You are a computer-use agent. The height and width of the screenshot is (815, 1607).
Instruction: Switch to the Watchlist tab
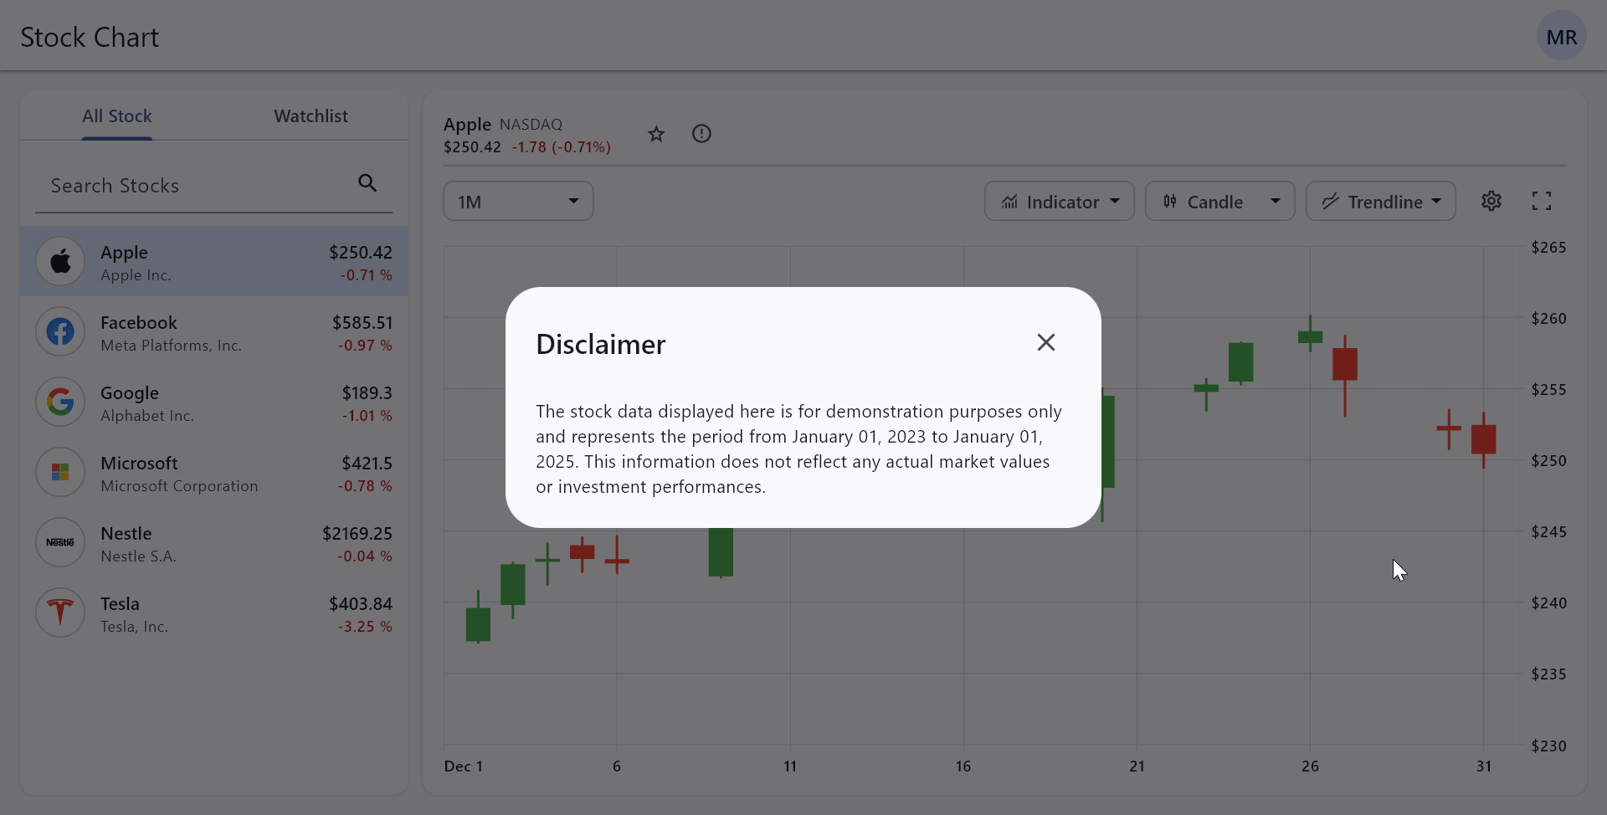(x=311, y=116)
